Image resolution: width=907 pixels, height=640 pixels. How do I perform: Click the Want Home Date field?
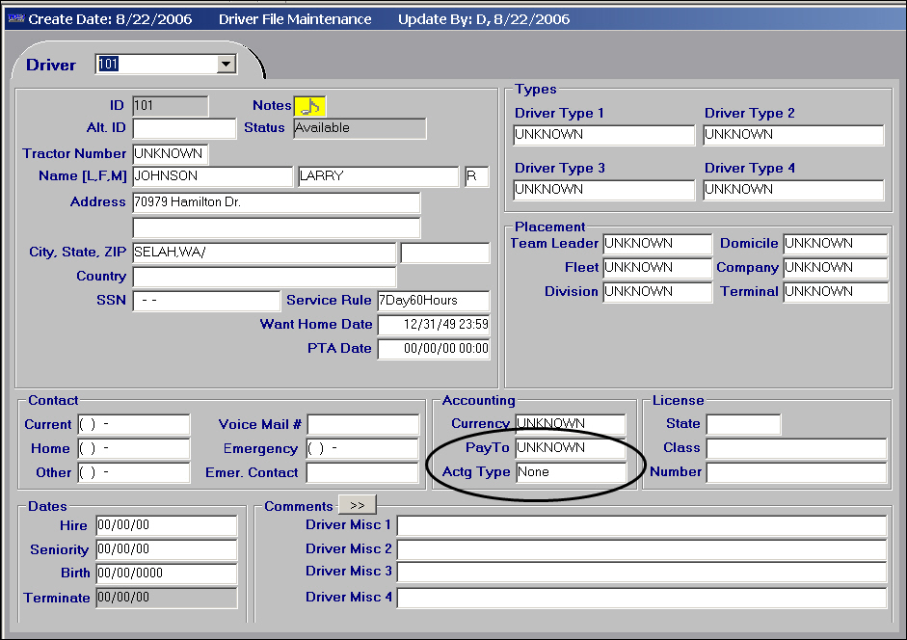433,325
